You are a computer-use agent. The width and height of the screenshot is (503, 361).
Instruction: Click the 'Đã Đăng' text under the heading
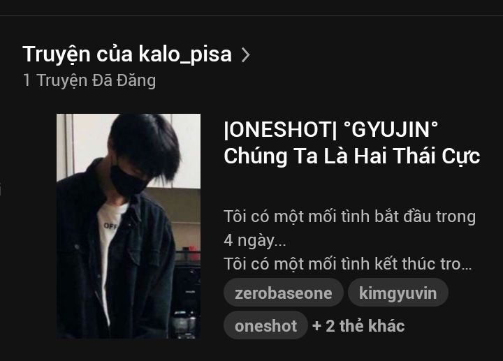[x=124, y=80]
